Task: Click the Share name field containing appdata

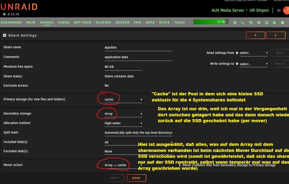Action: click(x=138, y=48)
